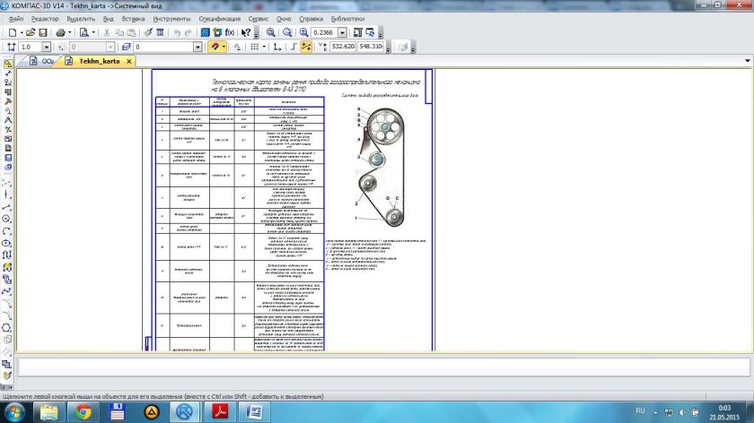The width and height of the screenshot is (754, 423).
Task: Click the Save document icon
Action: (42, 32)
